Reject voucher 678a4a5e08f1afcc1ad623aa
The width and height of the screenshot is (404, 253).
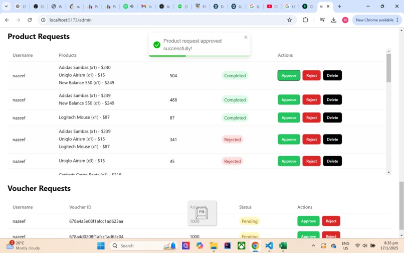(x=331, y=221)
